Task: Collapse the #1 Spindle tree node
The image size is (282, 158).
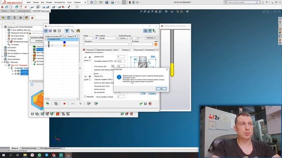Action: click(x=46, y=39)
